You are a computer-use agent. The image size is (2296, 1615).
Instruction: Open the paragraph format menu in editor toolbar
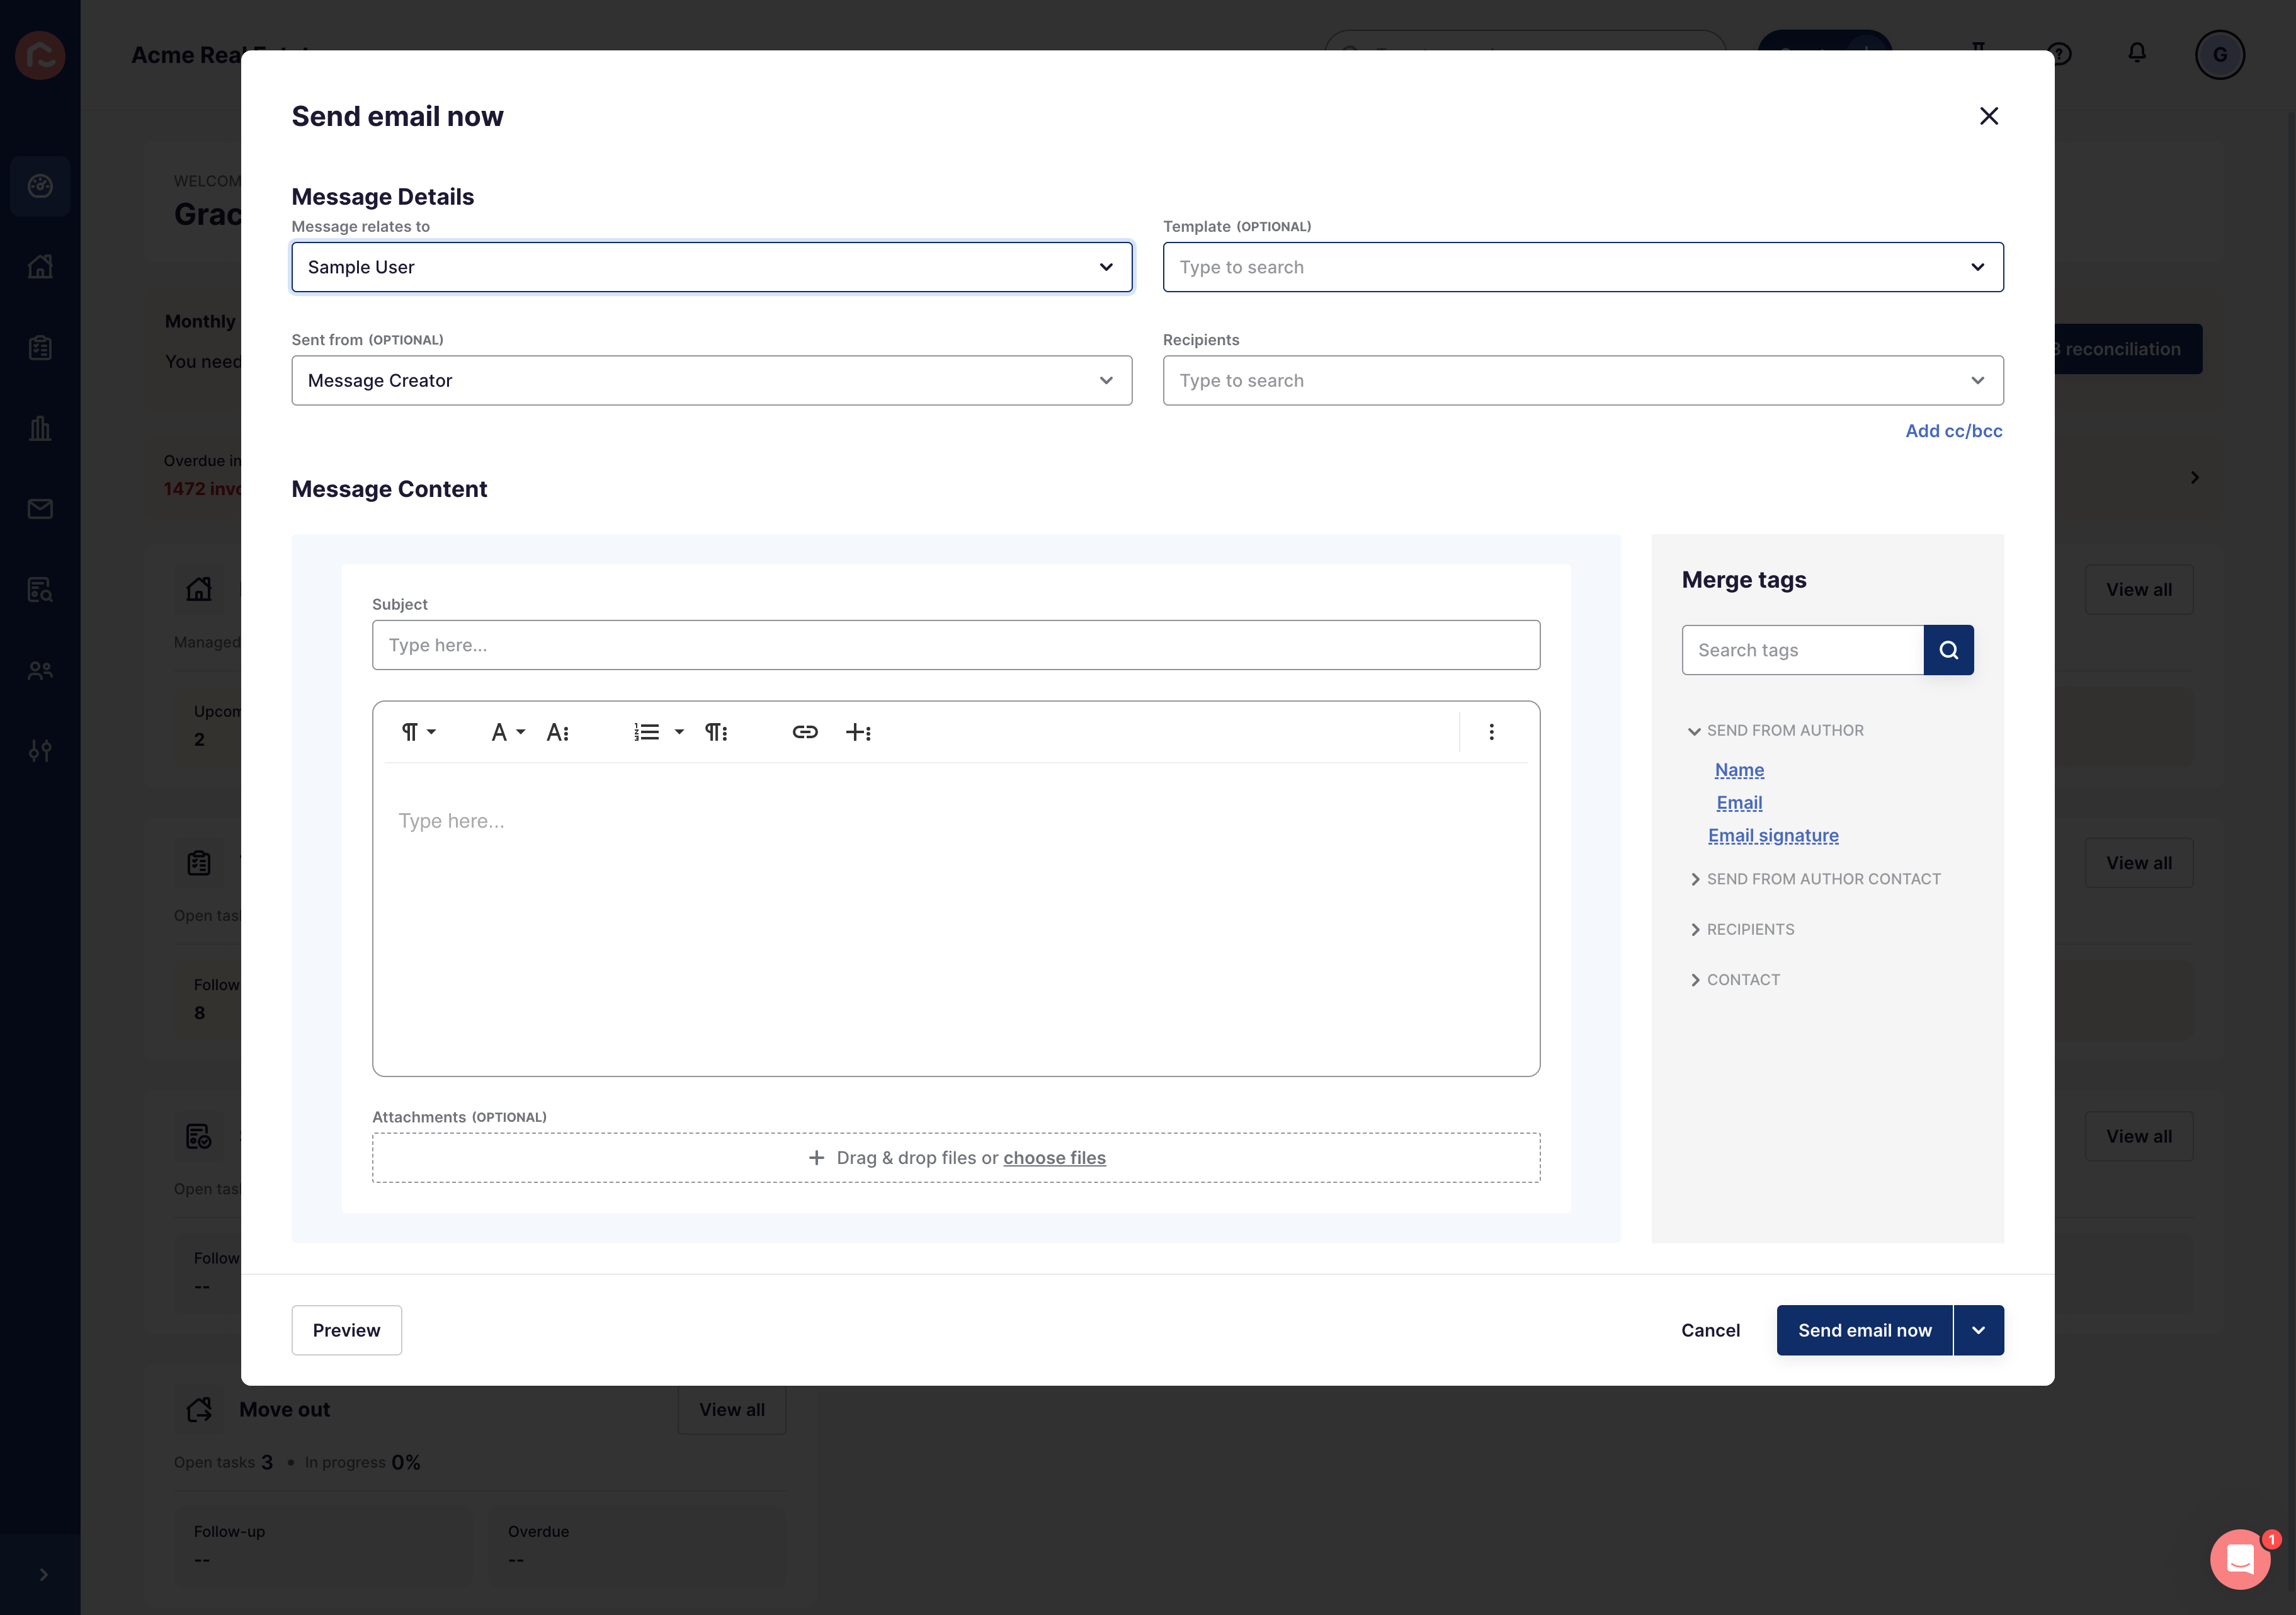(x=418, y=732)
